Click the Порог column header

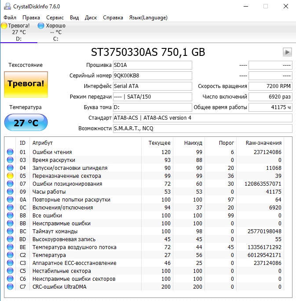click(221, 143)
